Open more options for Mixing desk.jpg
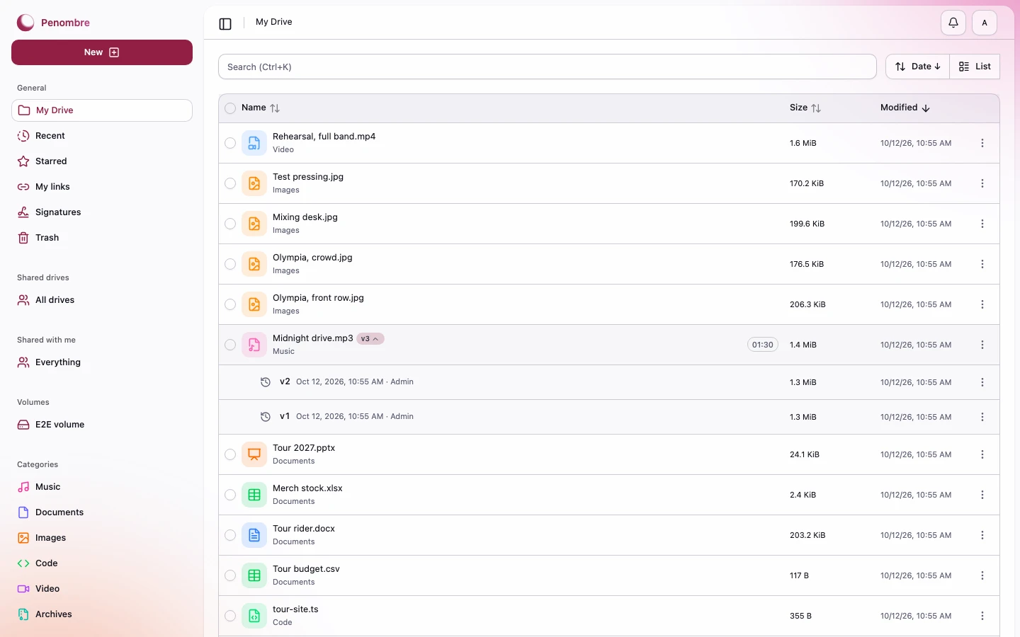Screen dimensions: 1020x637 [982, 224]
